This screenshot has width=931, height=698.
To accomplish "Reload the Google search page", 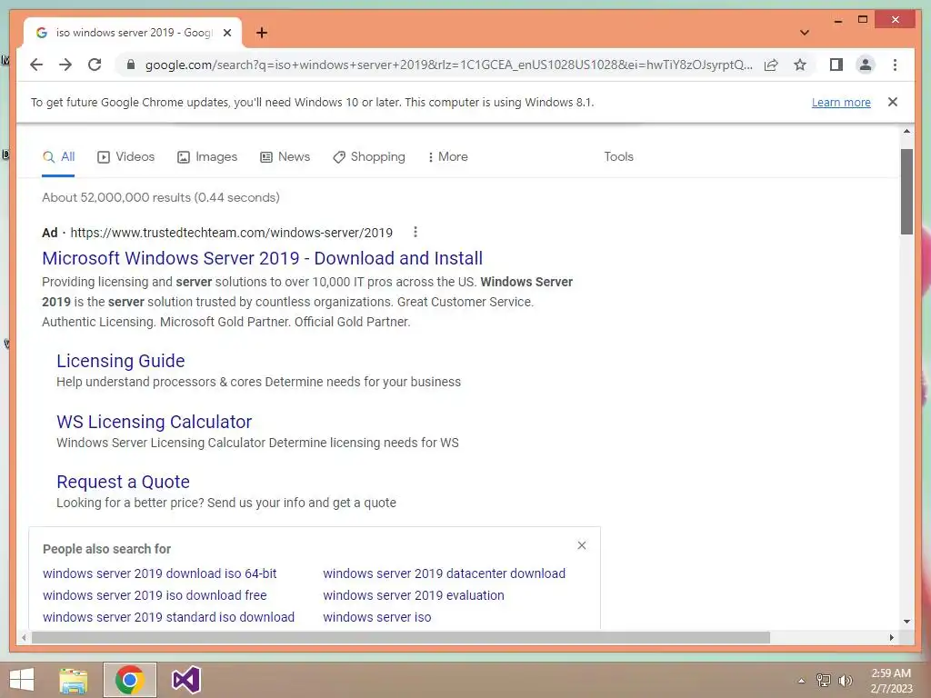I will [x=95, y=65].
